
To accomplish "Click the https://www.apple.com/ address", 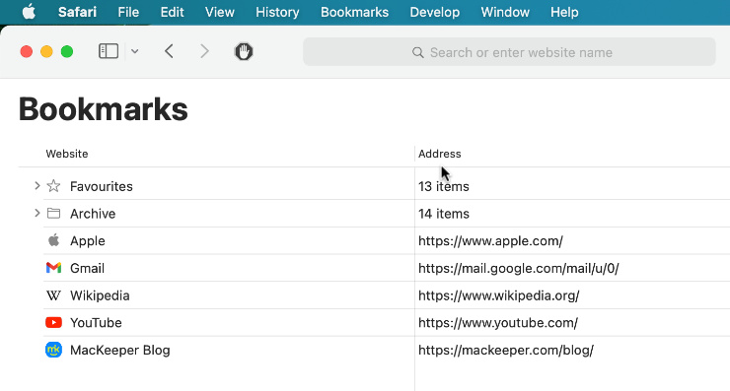I will point(490,241).
